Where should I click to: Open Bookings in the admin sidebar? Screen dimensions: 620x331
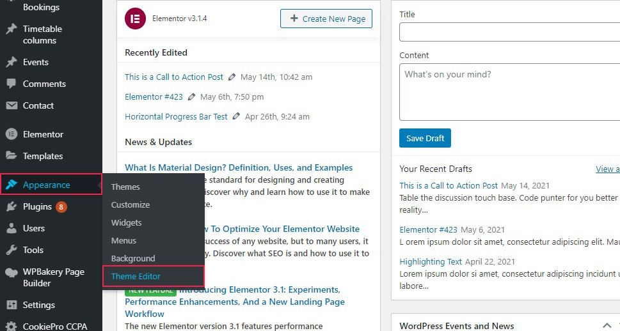coord(41,7)
